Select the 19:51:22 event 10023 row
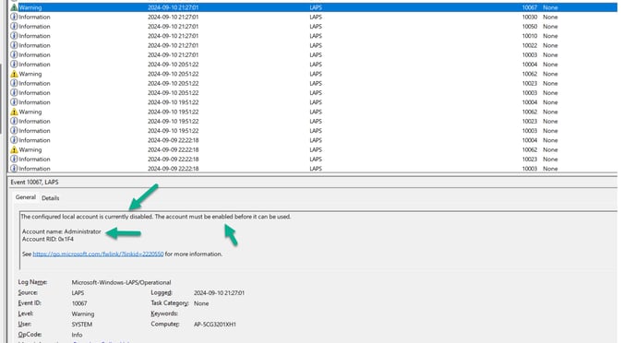 pyautogui.click(x=313, y=122)
